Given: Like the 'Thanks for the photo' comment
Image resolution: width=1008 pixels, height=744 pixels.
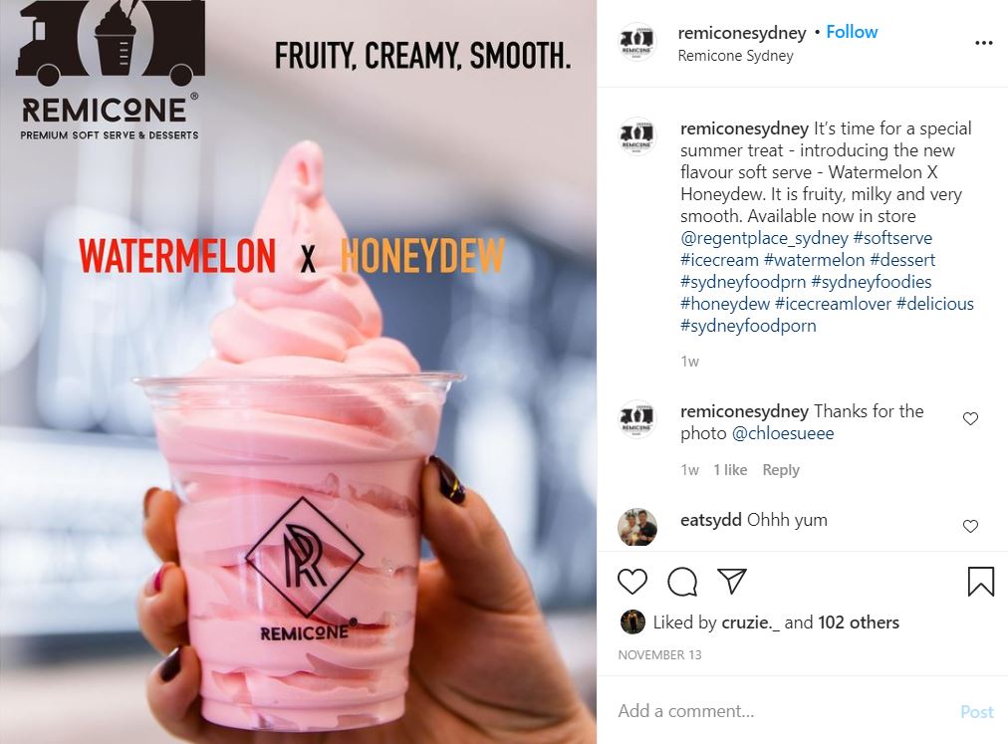Looking at the screenshot, I should tap(970, 418).
